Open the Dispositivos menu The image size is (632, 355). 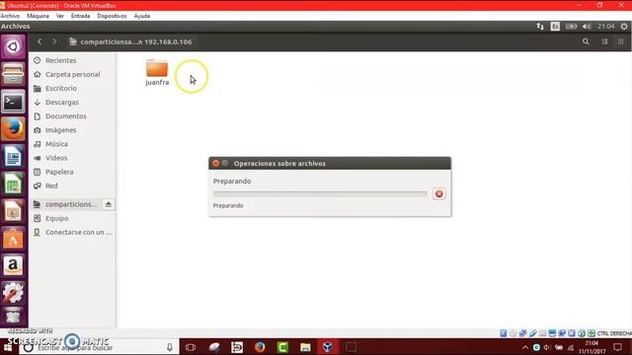(112, 16)
